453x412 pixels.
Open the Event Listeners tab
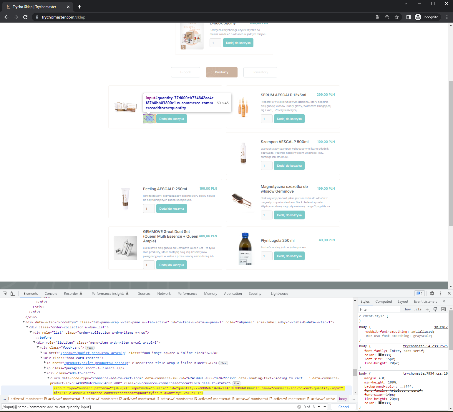425,302
